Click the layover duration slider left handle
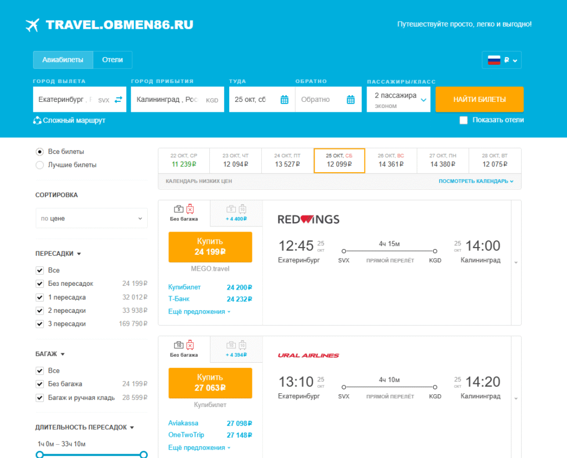The image size is (567, 458). point(39,455)
